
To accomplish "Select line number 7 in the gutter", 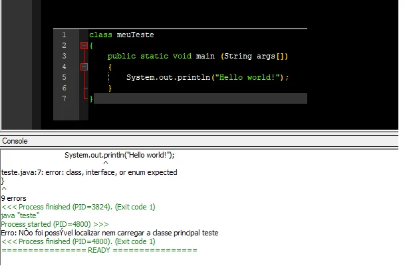I will click(x=64, y=98).
